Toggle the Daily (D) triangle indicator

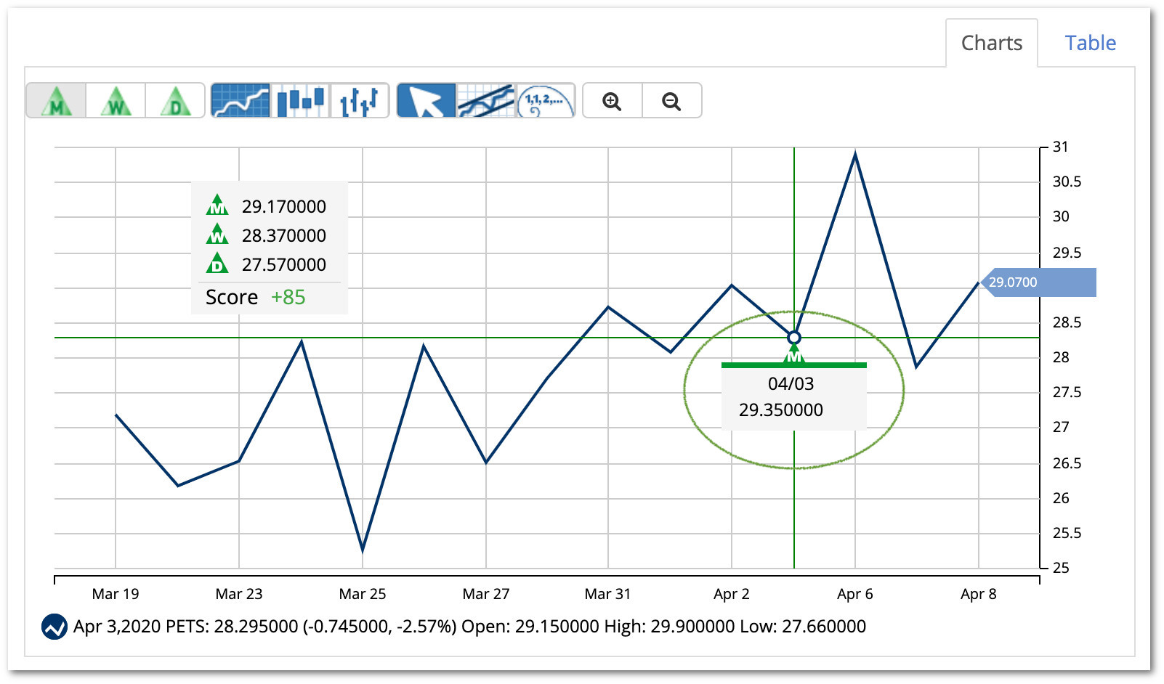coord(175,100)
